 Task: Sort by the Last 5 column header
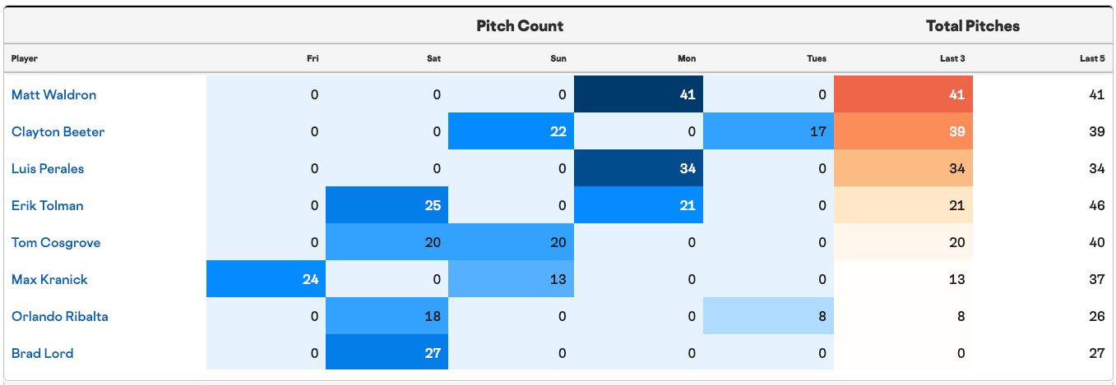pyautogui.click(x=1092, y=59)
